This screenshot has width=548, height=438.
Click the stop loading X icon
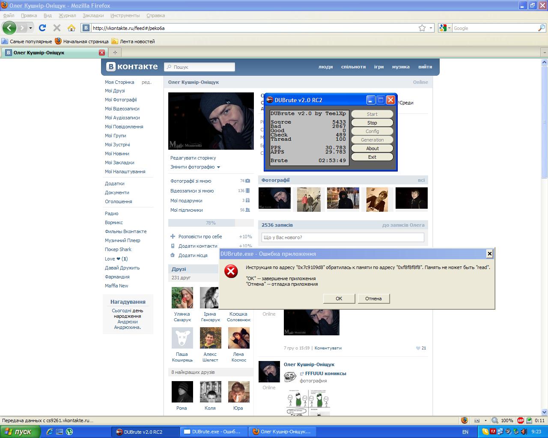pos(57,28)
